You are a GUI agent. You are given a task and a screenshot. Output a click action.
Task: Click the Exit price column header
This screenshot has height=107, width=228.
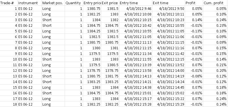110,3
